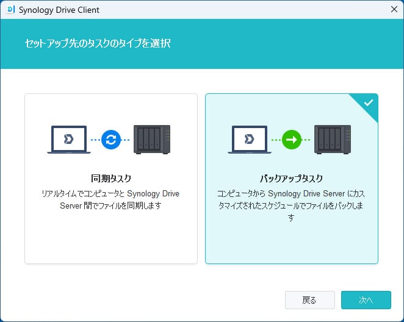This screenshot has height=322, width=404.
Task: Click the backup description starting with コンピュータから
Action: [291, 206]
